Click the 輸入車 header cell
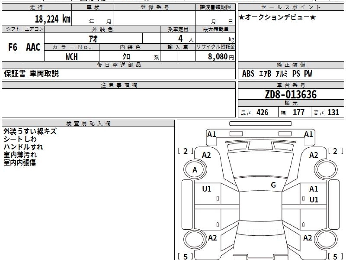 (x=178, y=47)
